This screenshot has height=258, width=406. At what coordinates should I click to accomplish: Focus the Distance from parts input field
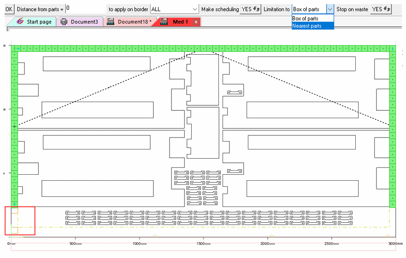[86, 9]
